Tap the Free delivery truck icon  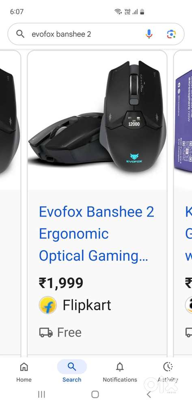(46, 332)
